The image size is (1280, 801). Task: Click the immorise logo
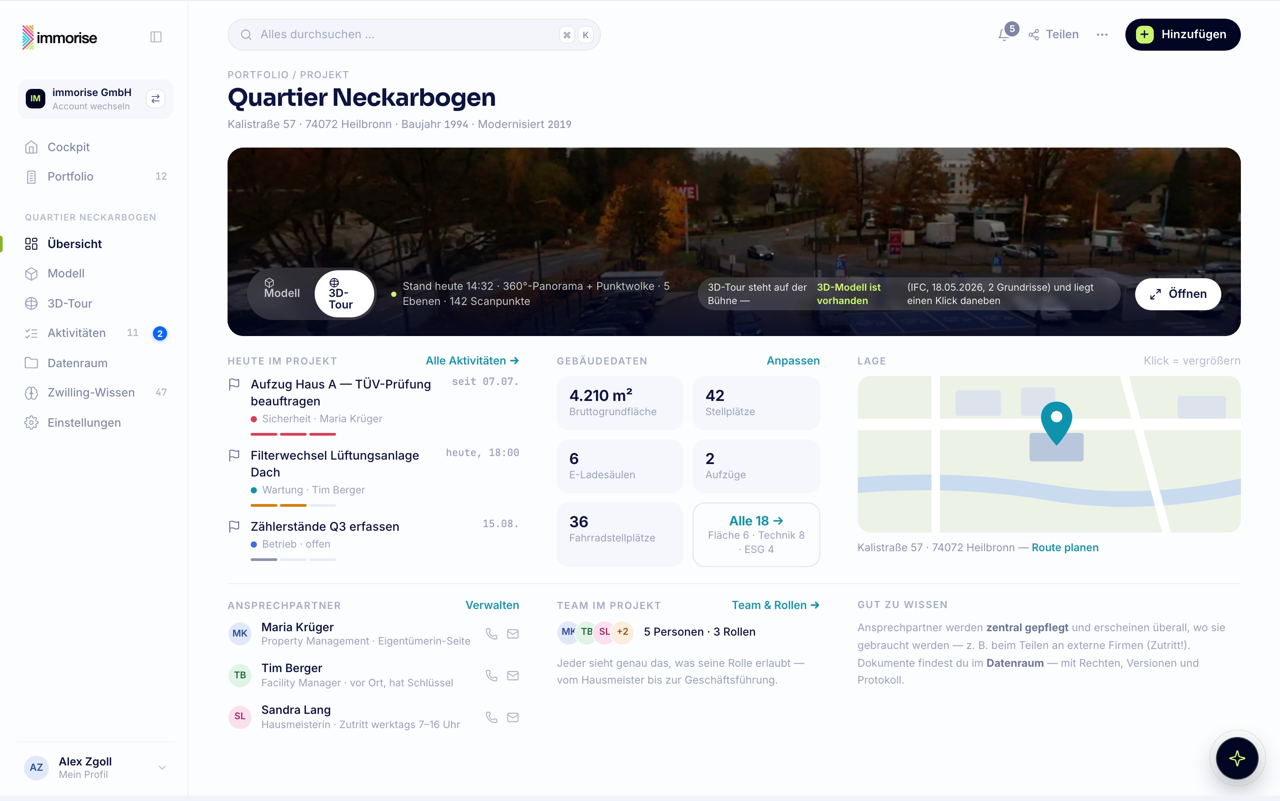[x=59, y=37]
